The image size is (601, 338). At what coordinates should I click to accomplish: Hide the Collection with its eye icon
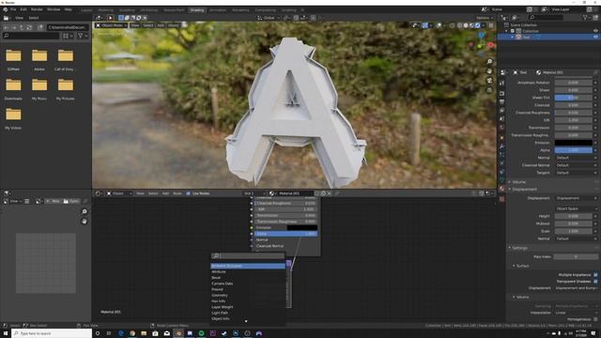click(x=595, y=31)
